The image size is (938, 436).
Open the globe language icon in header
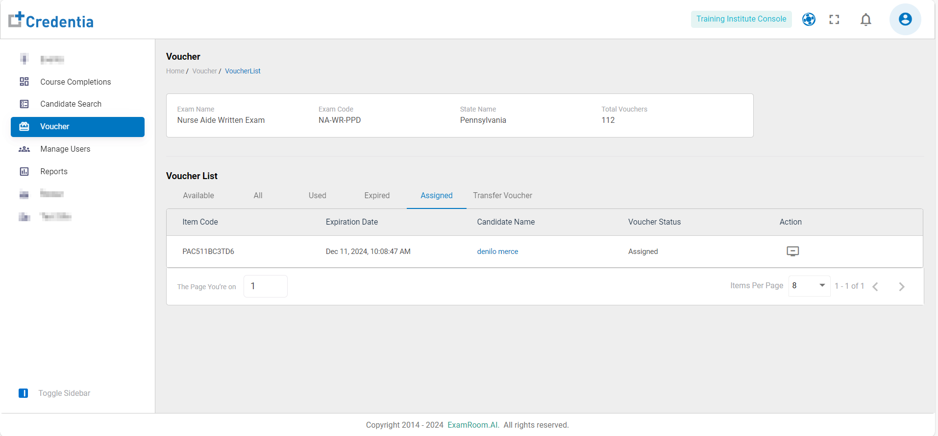[809, 19]
